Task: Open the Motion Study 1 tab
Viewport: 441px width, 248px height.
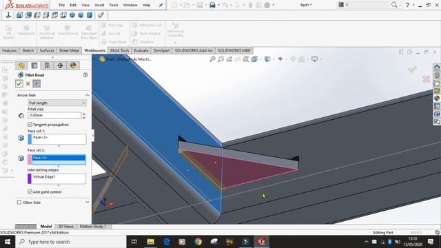Action: coord(93,227)
